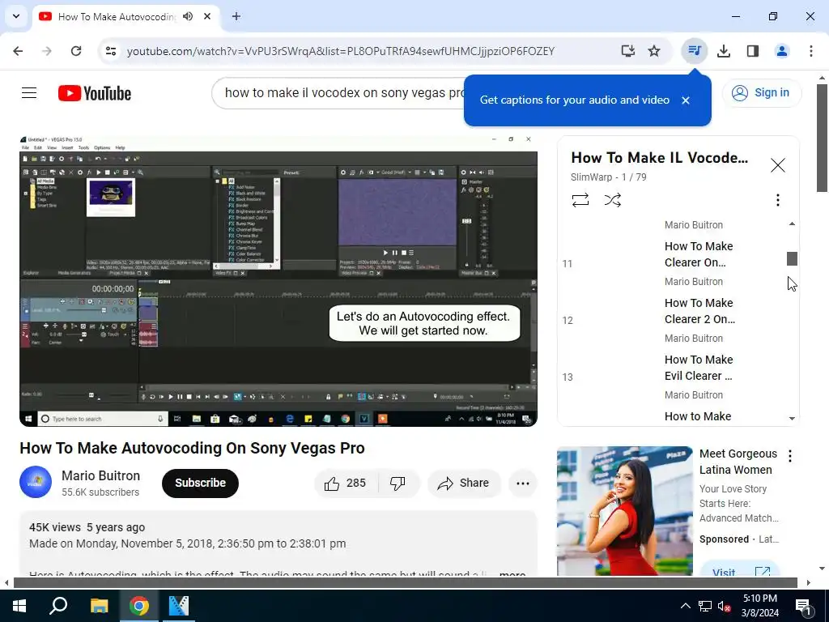Open the Chrome profile avatar

[782, 51]
